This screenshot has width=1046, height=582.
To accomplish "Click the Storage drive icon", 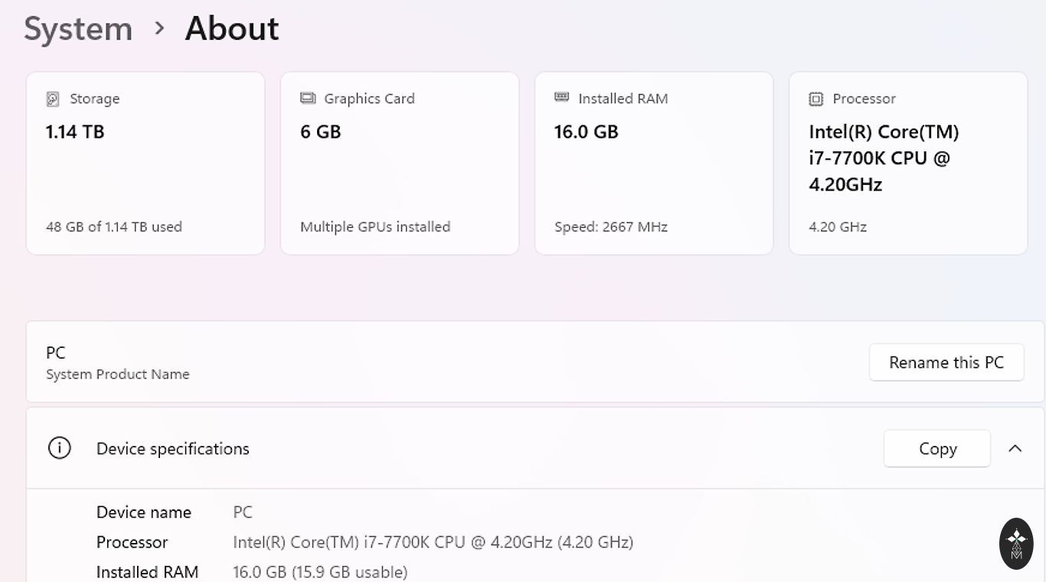I will (x=53, y=99).
